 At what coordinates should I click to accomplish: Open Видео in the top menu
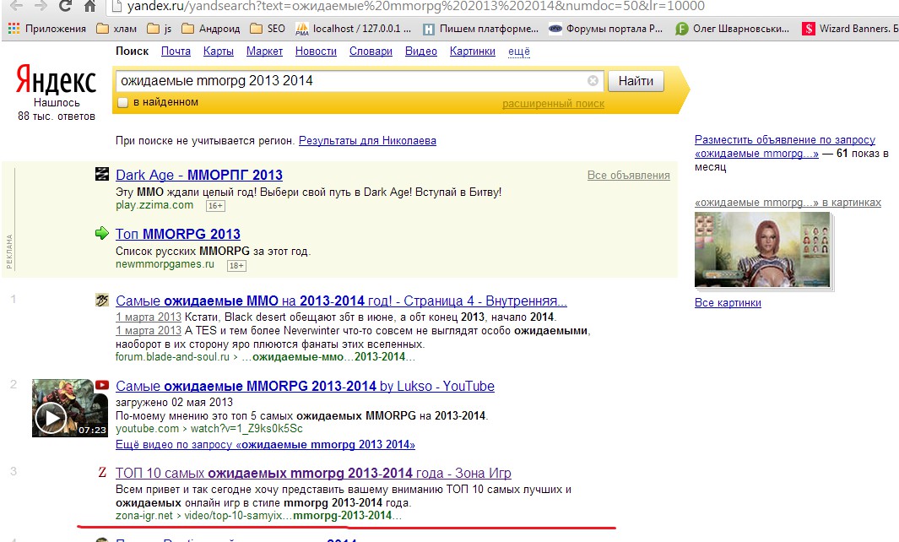(421, 51)
